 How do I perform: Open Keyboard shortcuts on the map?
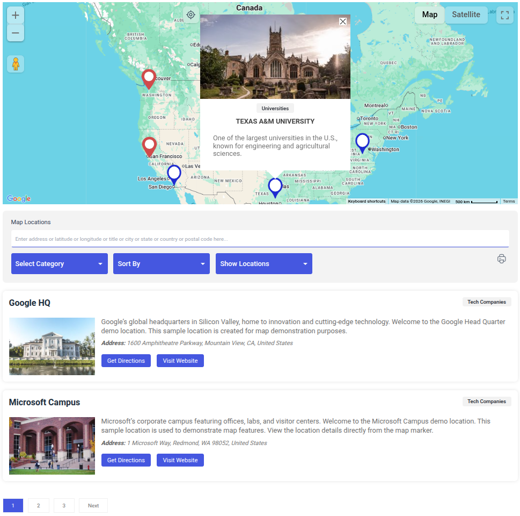pyautogui.click(x=367, y=202)
